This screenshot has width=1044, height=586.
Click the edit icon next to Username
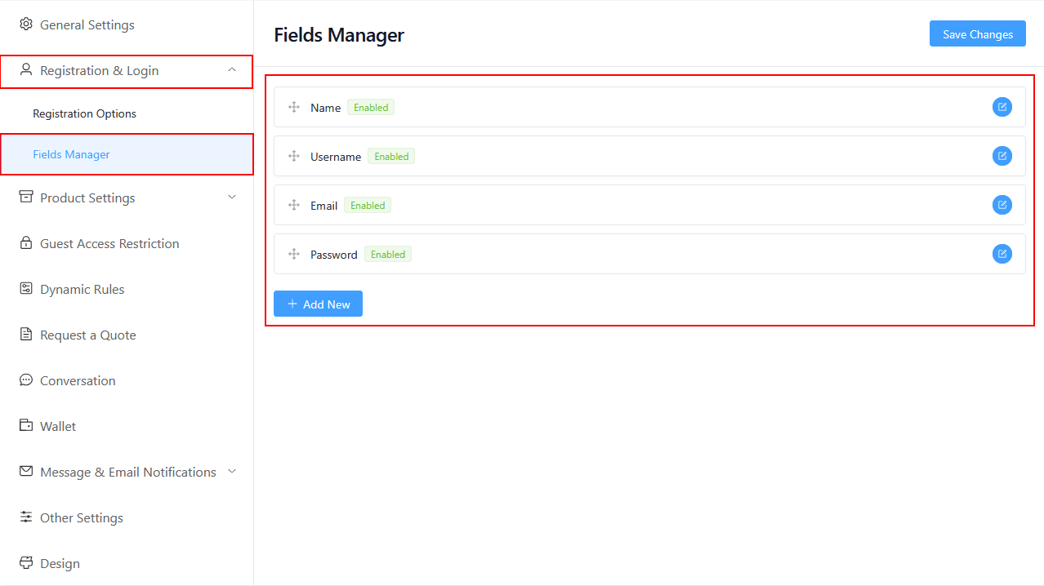1002,155
